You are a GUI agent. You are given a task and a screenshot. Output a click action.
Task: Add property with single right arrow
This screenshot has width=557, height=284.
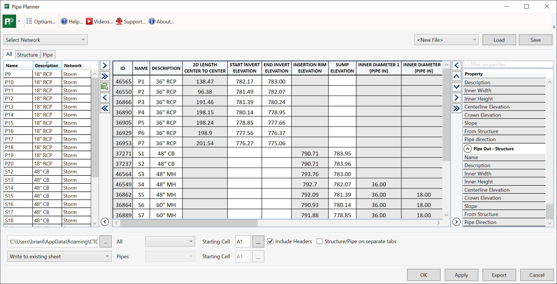point(457,98)
